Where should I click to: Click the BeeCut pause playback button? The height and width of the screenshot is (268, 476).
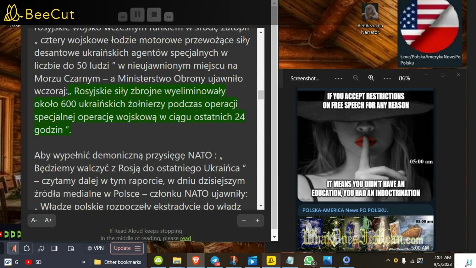137,15
